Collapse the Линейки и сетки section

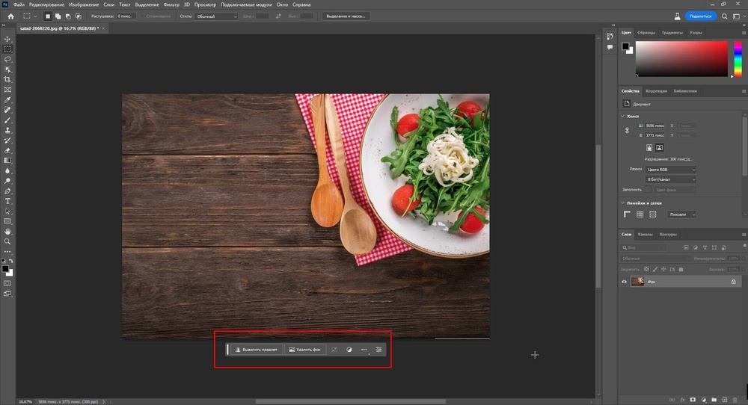[622, 203]
